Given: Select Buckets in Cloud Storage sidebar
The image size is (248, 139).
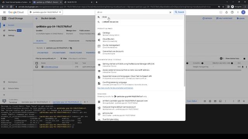Looking at the screenshot, I should [x=17, y=25].
